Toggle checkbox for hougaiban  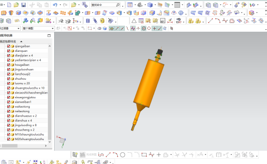[9, 64]
